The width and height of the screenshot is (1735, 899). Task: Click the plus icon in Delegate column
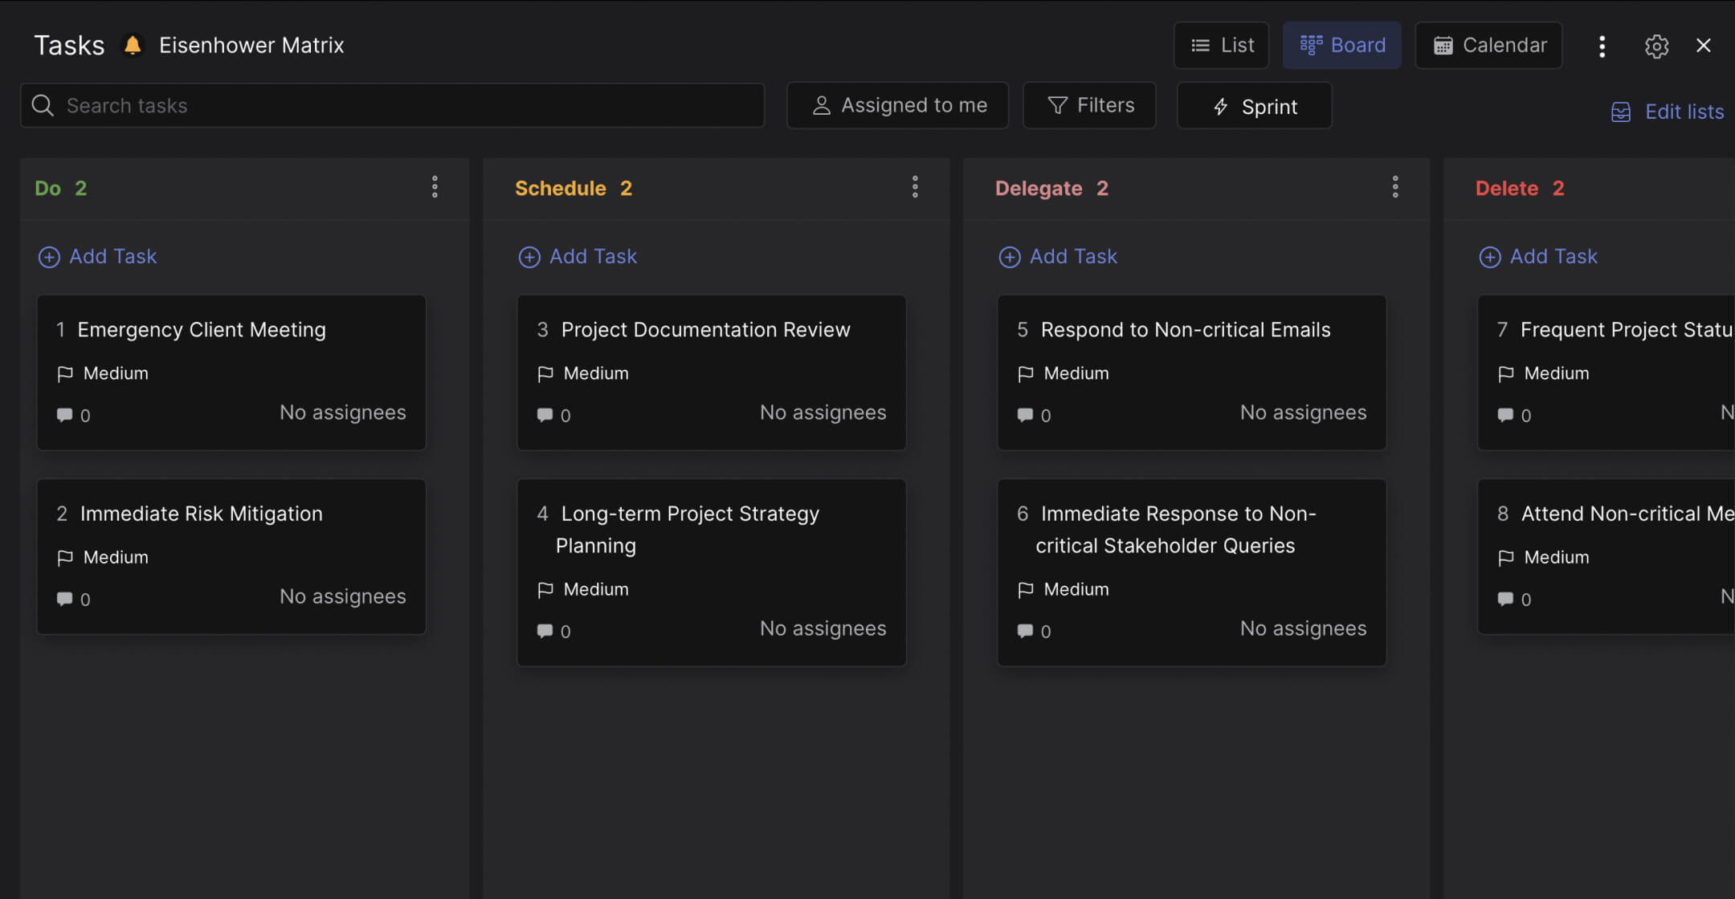coord(1009,257)
